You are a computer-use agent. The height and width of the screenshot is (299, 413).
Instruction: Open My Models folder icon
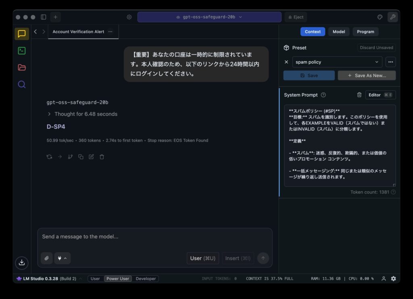pos(22,67)
